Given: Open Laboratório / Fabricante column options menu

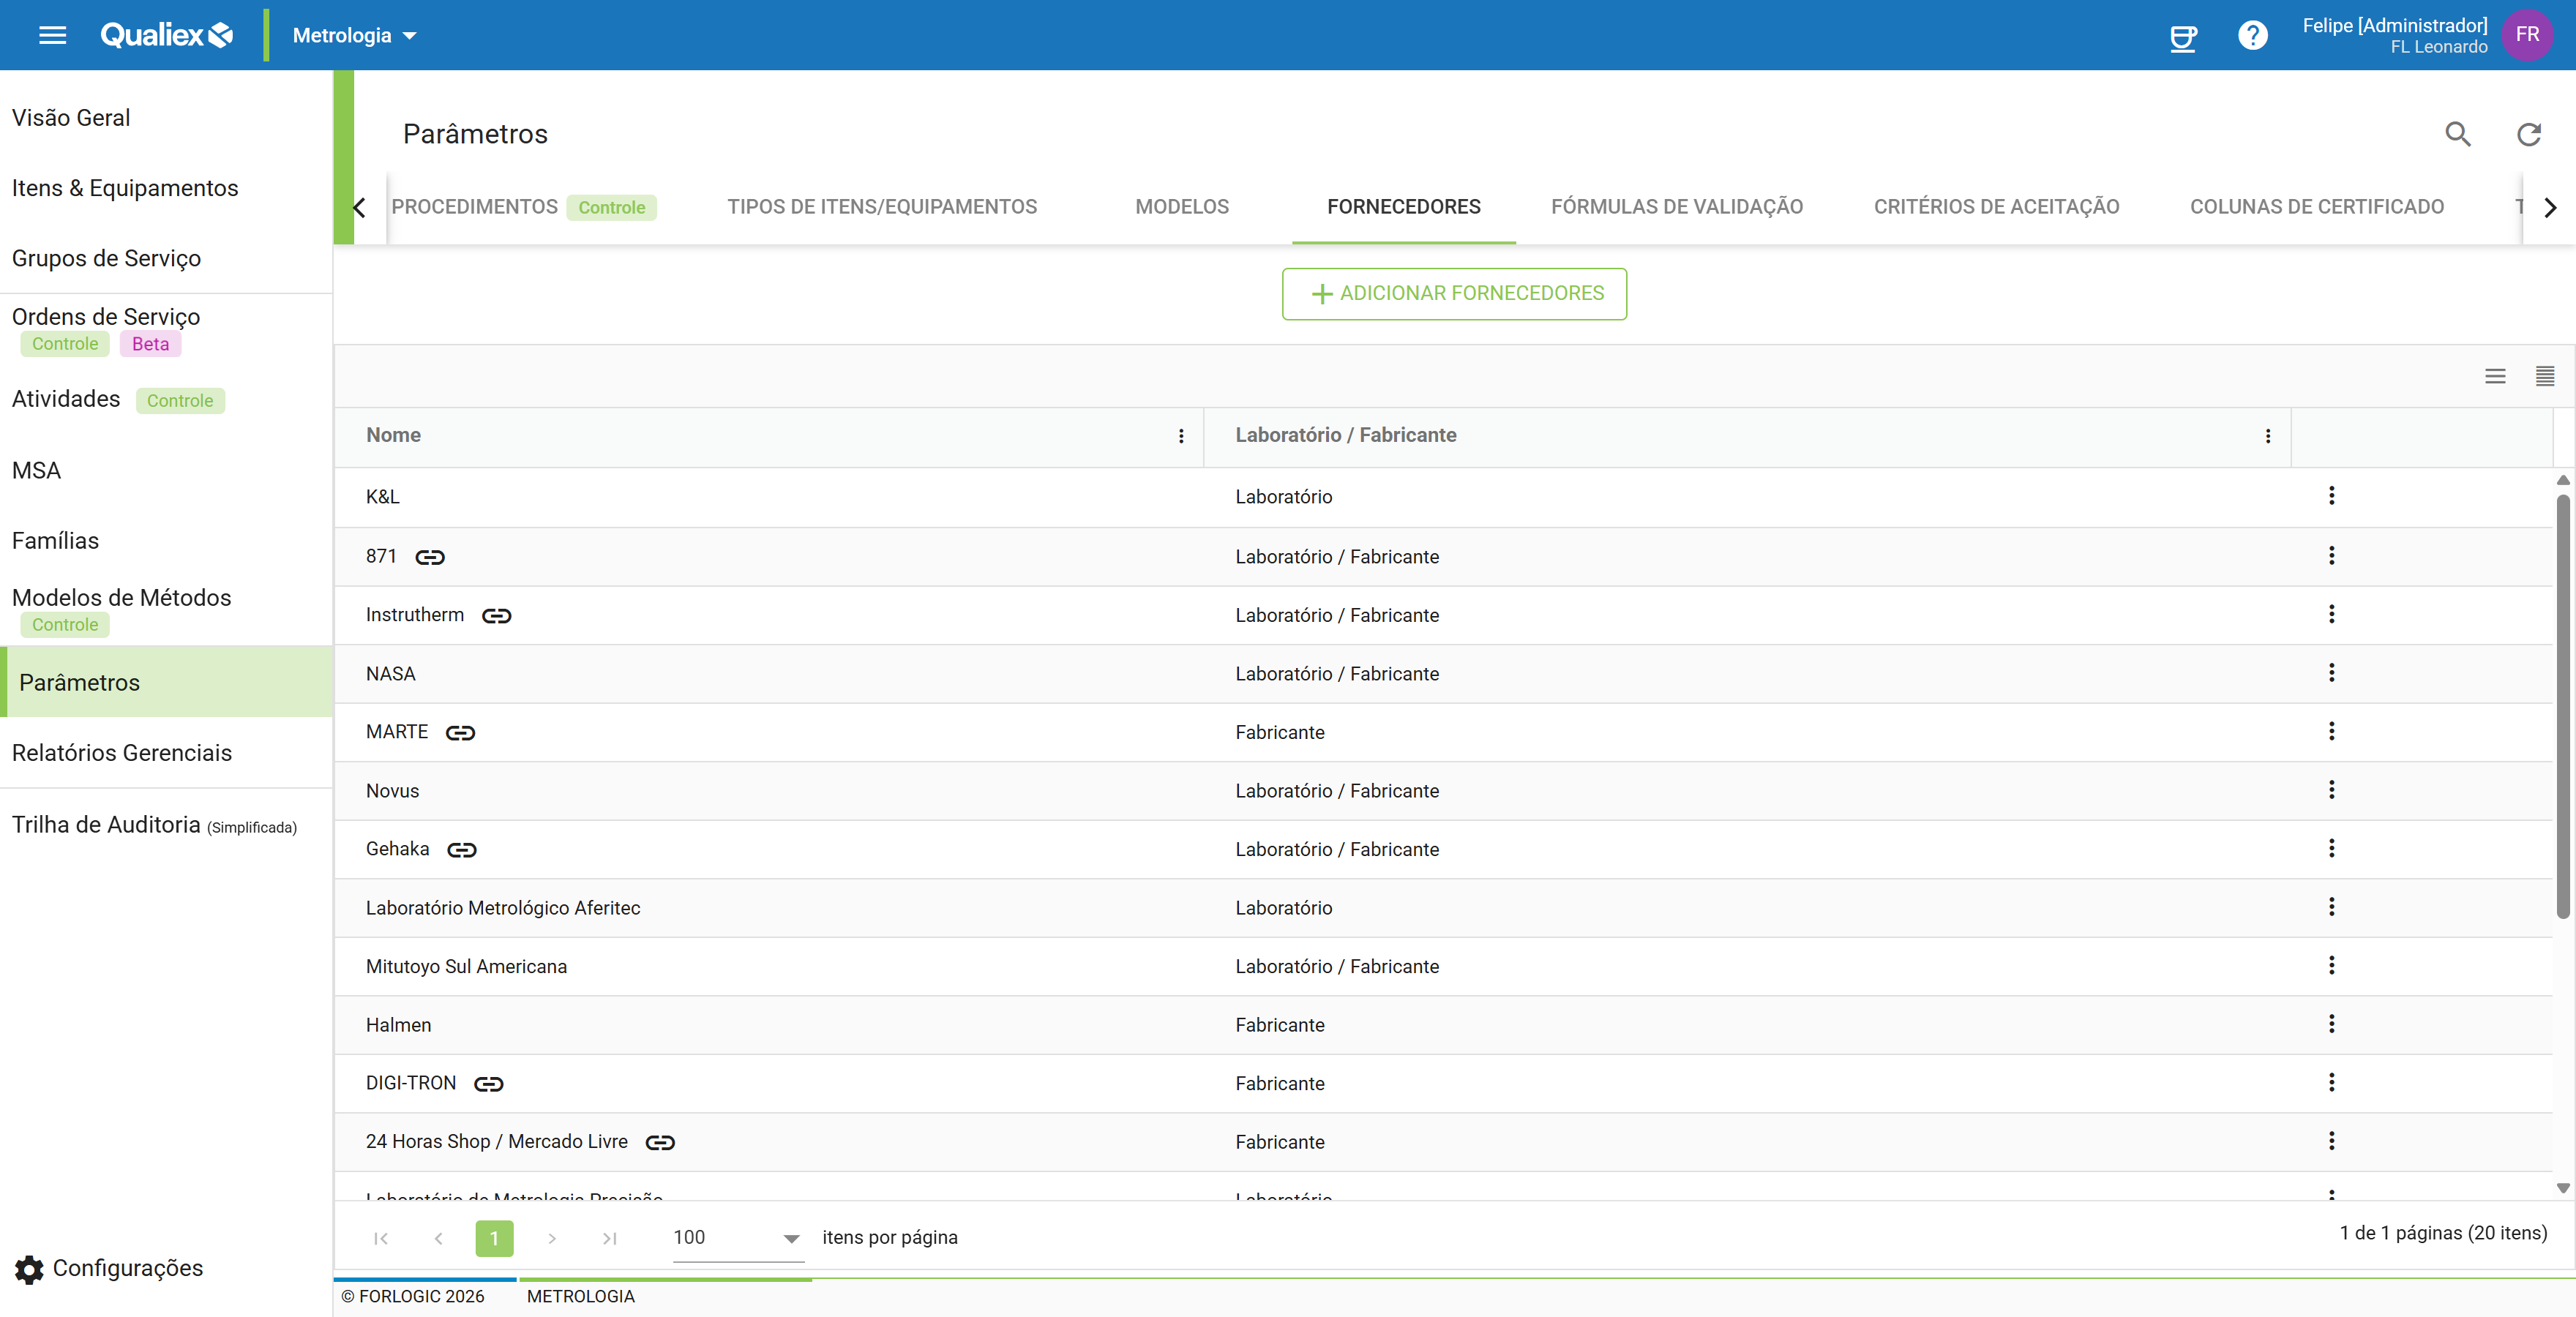Looking at the screenshot, I should [2267, 436].
